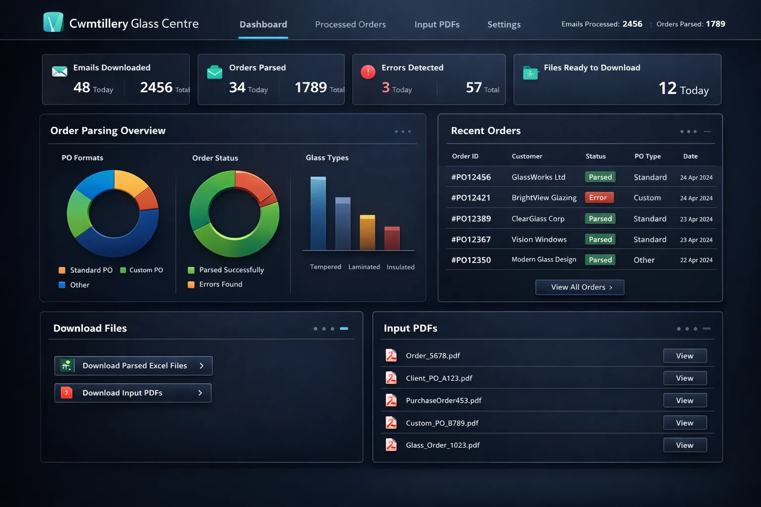Screen dimensions: 761x507
Task: Open the Input PDFs three-dot menu
Action: pos(687,329)
